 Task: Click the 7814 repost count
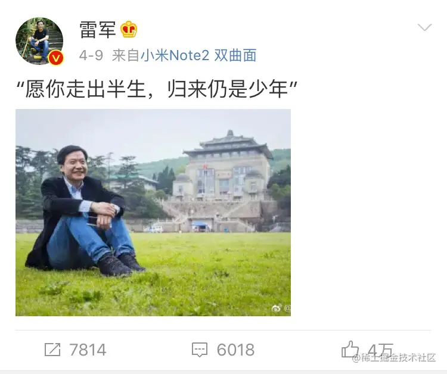click(x=88, y=350)
